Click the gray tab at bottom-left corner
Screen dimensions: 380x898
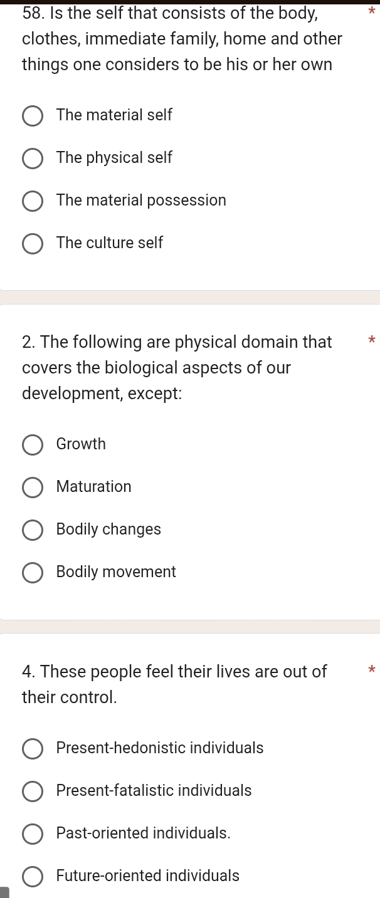(x=5, y=892)
